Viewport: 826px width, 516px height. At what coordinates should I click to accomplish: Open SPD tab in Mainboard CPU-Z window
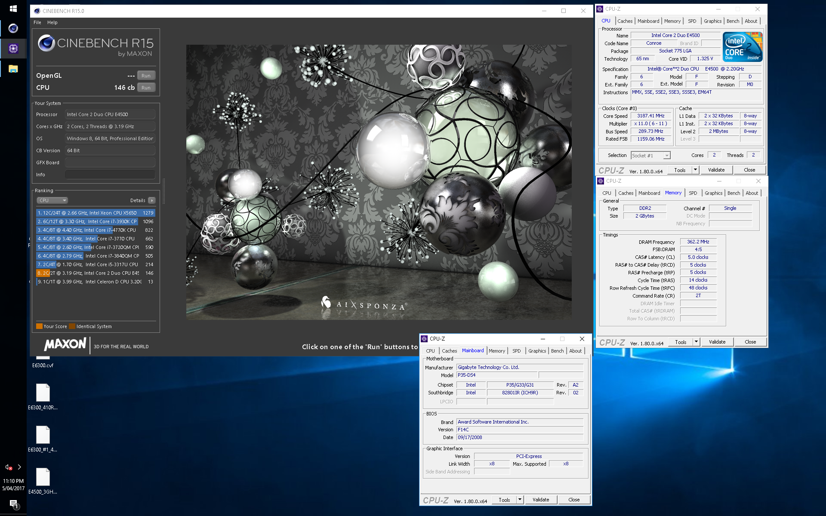[516, 351]
